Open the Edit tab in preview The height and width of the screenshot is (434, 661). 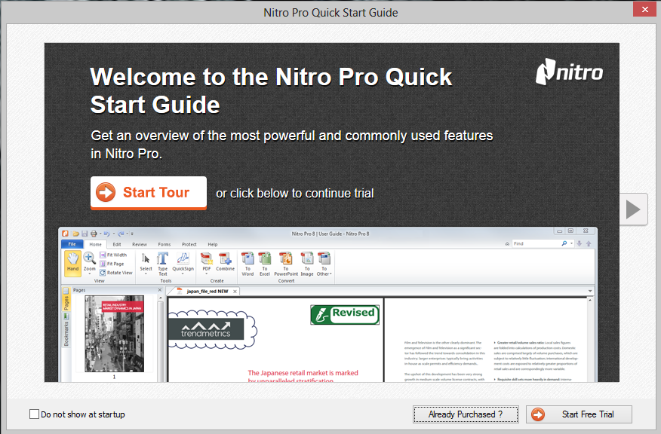pyautogui.click(x=117, y=244)
